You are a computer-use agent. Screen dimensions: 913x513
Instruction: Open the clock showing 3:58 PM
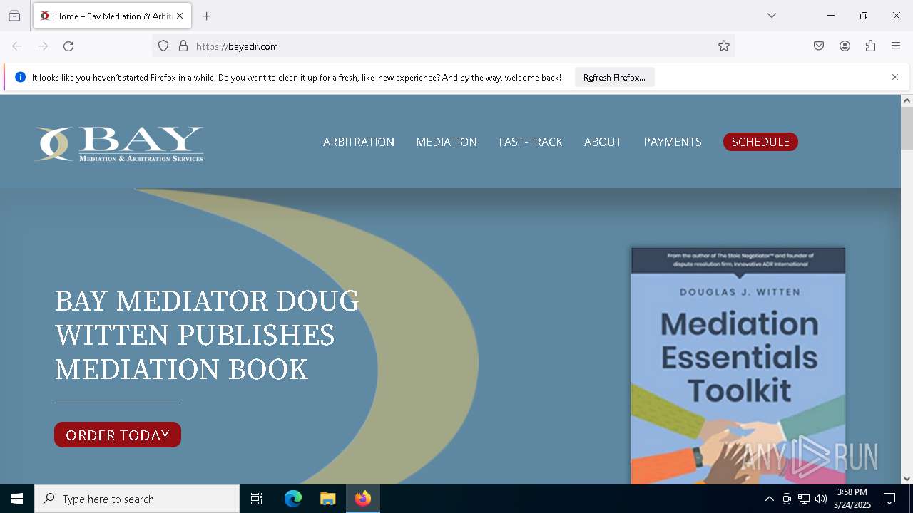(x=852, y=499)
